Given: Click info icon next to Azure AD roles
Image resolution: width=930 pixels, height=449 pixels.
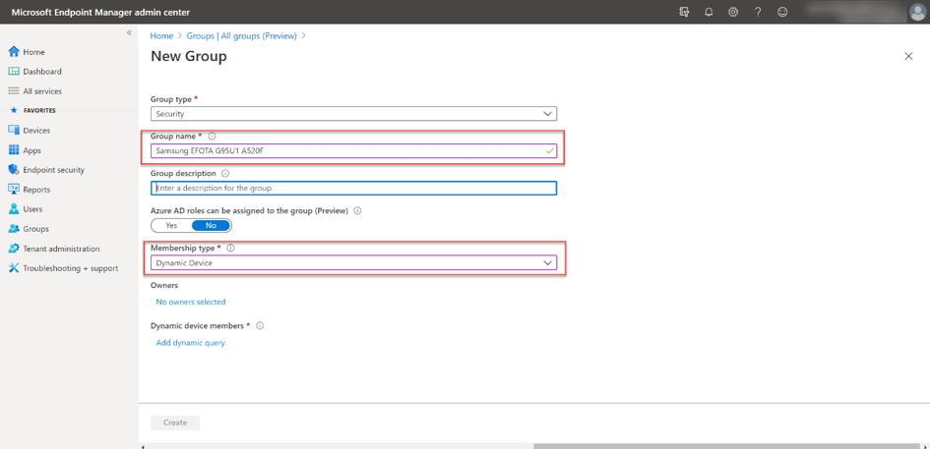Looking at the screenshot, I should (x=357, y=210).
